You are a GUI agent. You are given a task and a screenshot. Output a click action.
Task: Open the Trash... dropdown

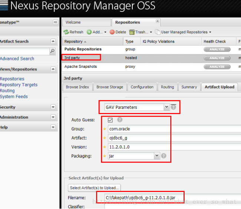(x=141, y=32)
